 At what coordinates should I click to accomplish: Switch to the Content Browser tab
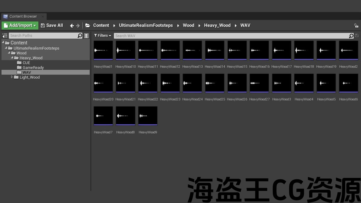click(23, 16)
